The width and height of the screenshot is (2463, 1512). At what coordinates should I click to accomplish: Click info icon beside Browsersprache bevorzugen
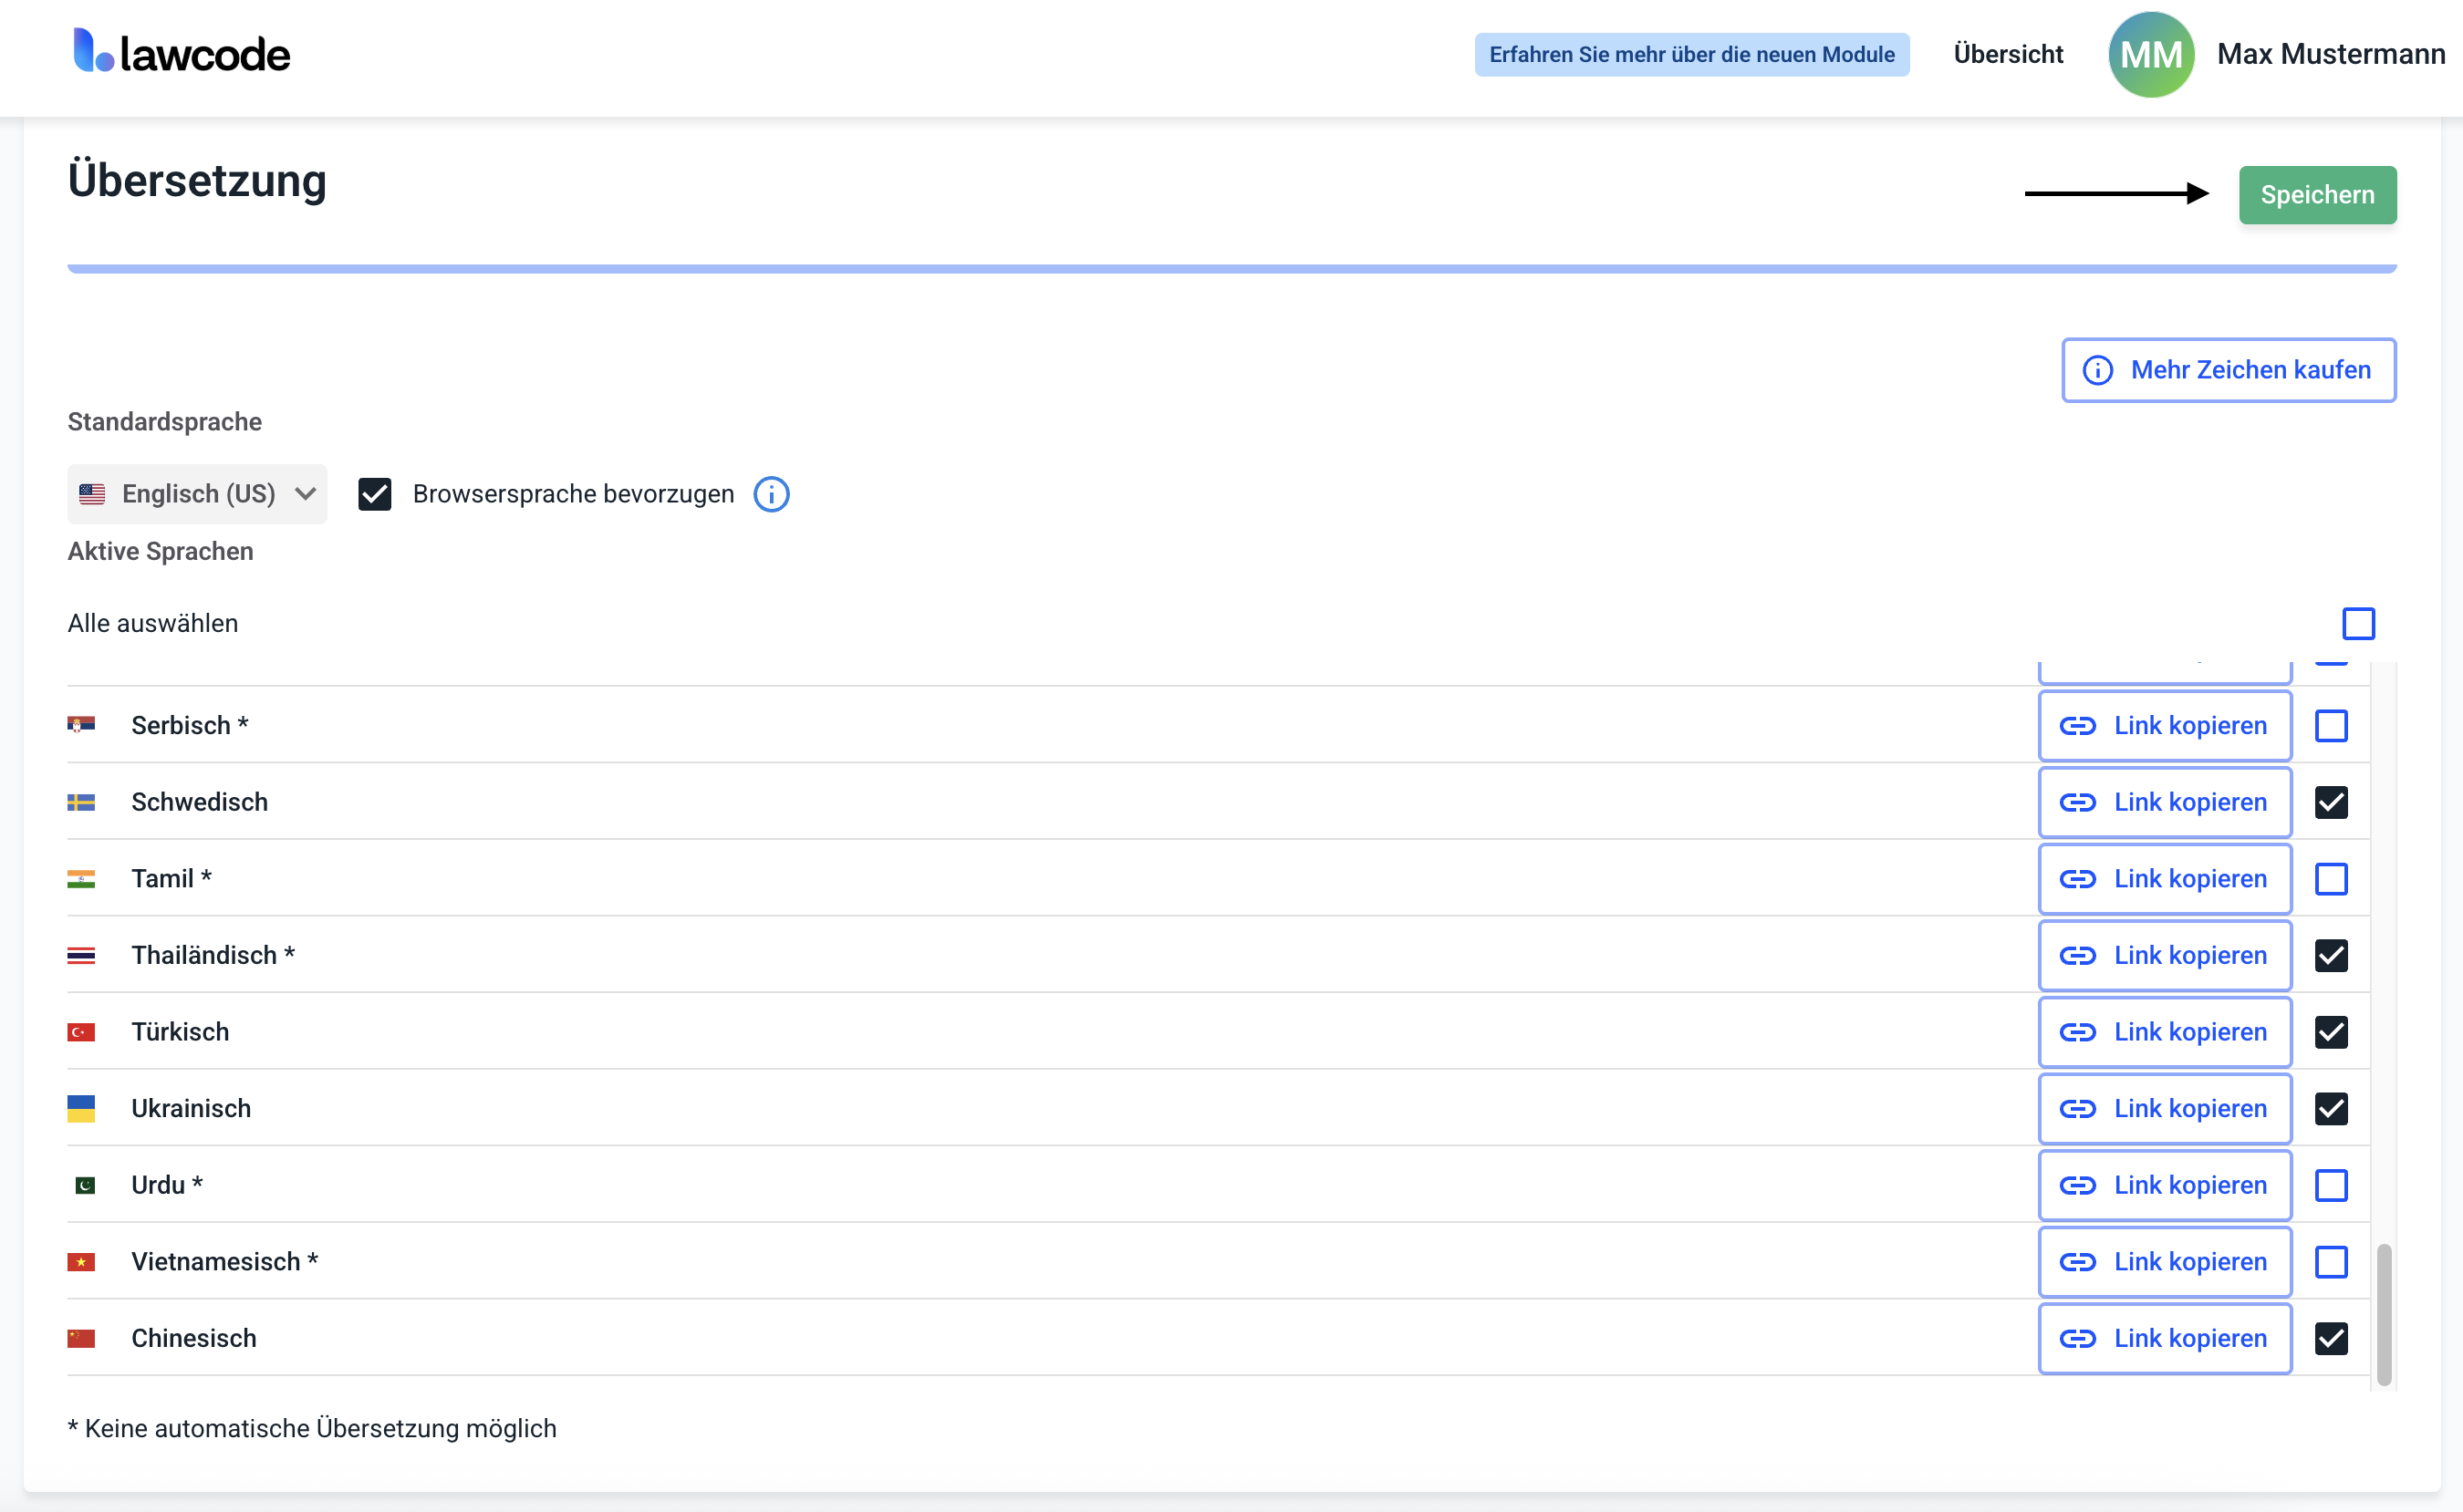click(771, 494)
